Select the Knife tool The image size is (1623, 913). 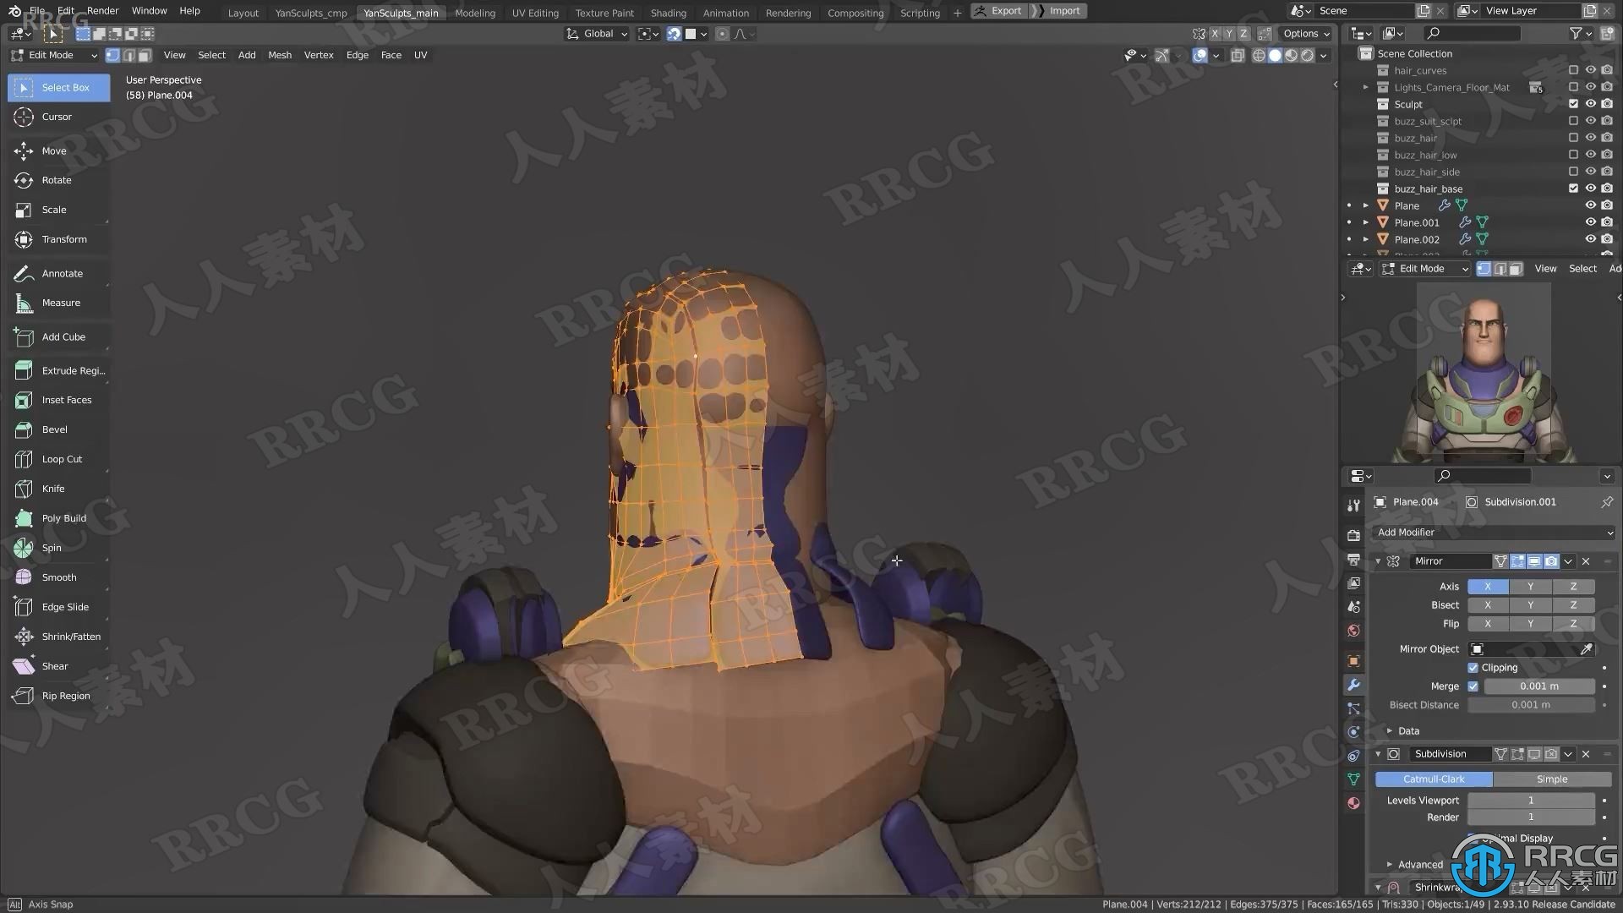coord(58,489)
